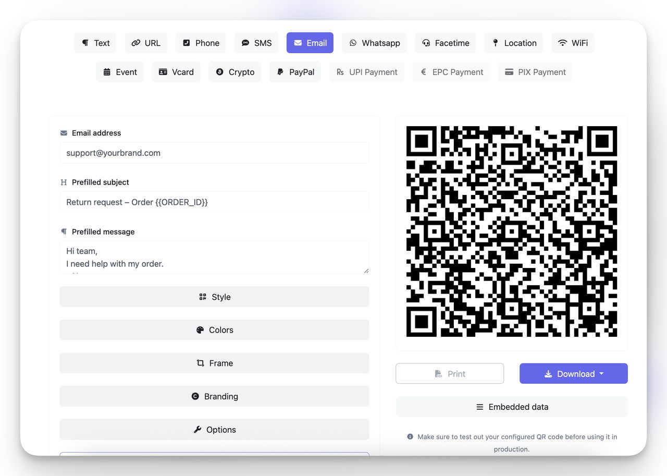Choose the Phone QR type
The width and height of the screenshot is (667, 476).
click(201, 43)
